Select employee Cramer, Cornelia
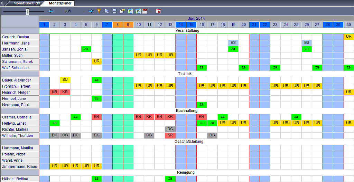Image resolution: width=354 pixels, height=182 pixels. (20, 117)
